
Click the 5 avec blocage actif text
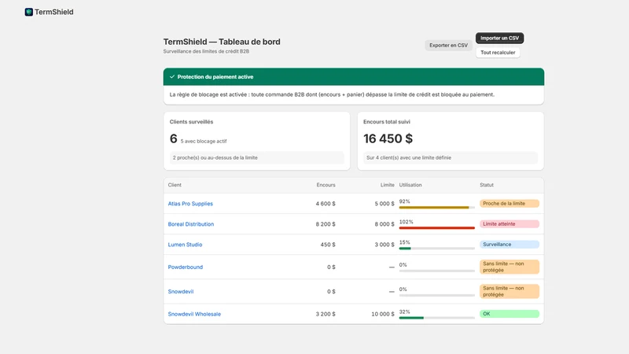click(x=204, y=142)
